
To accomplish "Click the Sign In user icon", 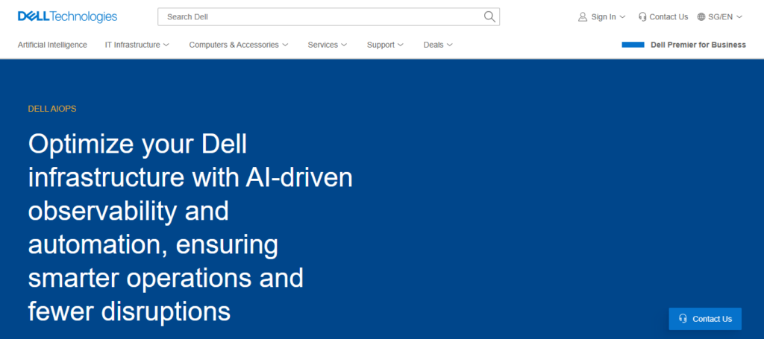I will 582,17.
